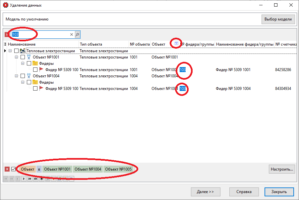
Task: Close the search panel with the red X
Action: coord(7,34)
